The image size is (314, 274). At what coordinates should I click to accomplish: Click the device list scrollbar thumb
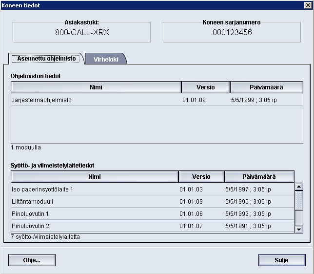point(299,200)
